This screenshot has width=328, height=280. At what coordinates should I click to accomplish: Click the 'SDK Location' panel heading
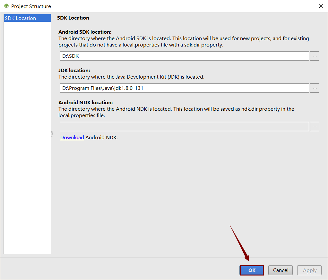point(73,18)
